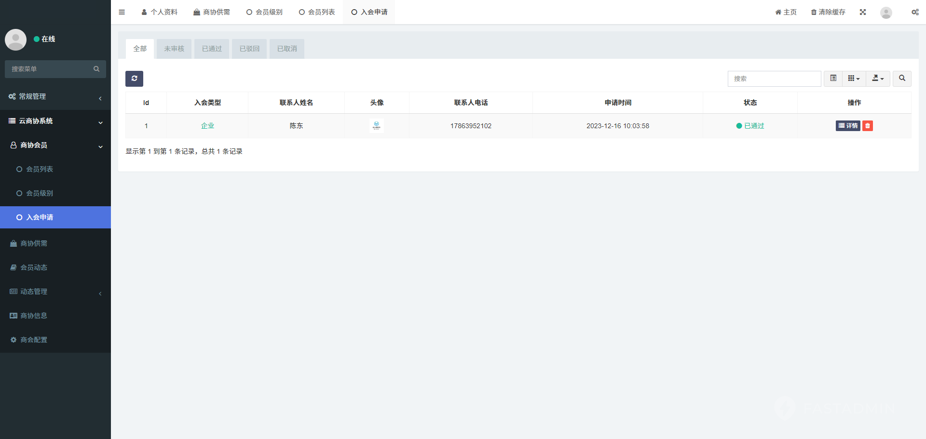
Task: Toggle the sidebar hamburger menu icon
Action: (x=122, y=12)
